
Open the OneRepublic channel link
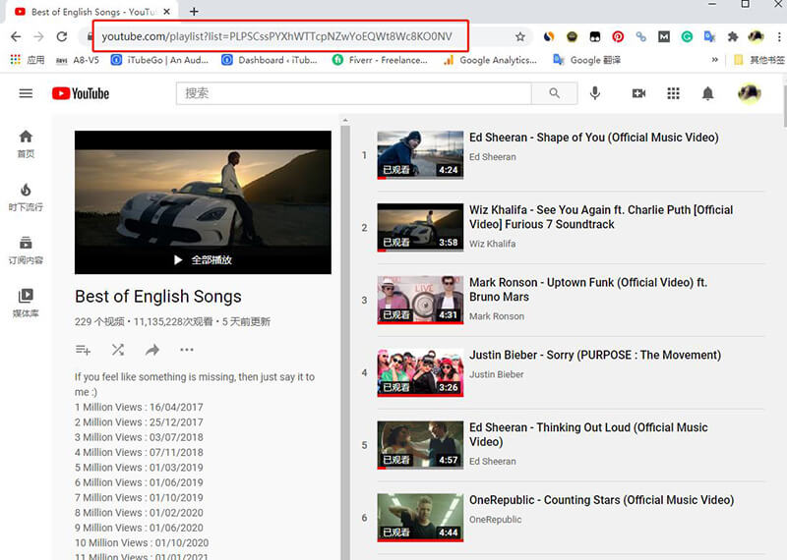click(x=496, y=520)
